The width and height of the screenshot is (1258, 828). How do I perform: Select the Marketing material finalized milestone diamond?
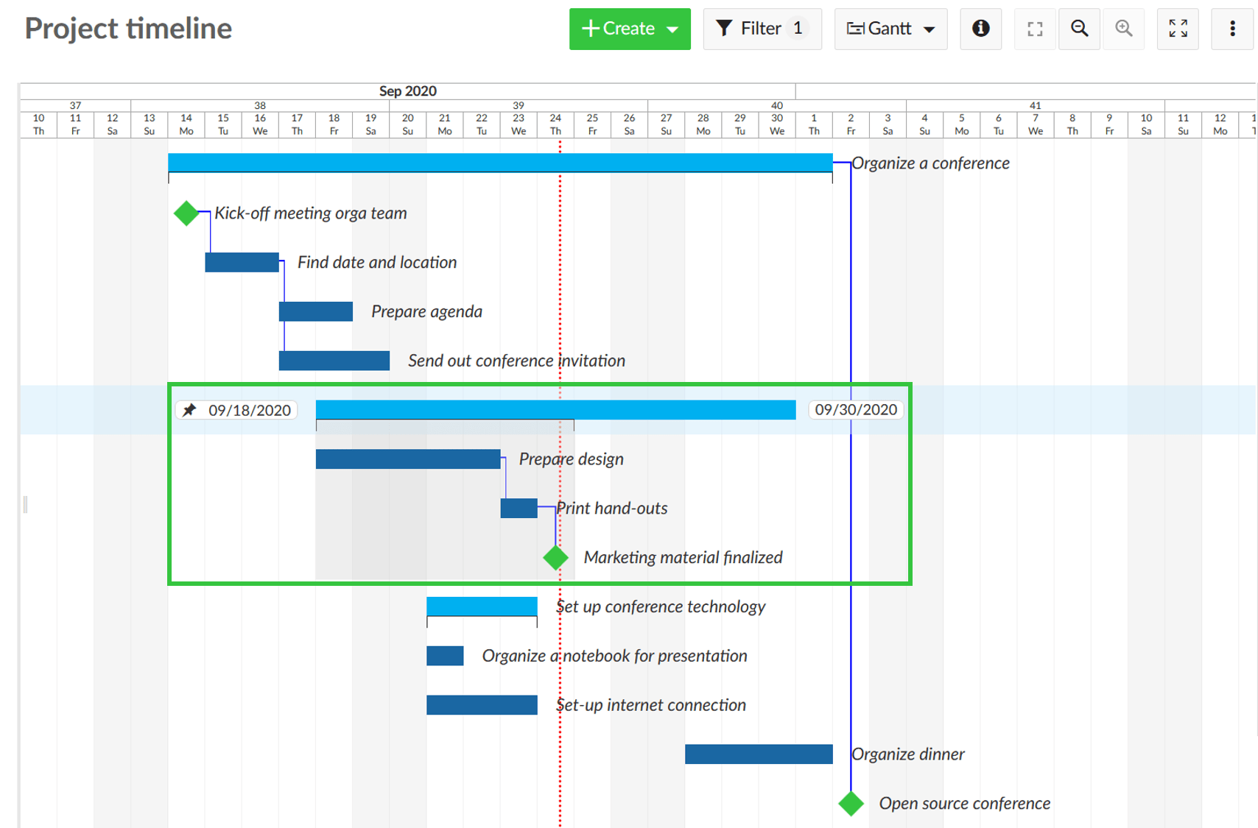click(555, 557)
